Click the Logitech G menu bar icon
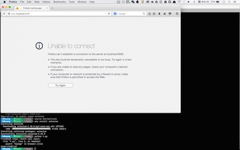240x150 pixels. (170, 2)
